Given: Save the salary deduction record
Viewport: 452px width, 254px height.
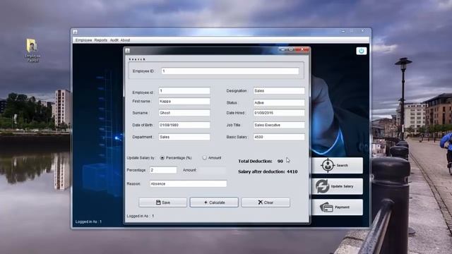Looking at the screenshot, I should [162, 202].
